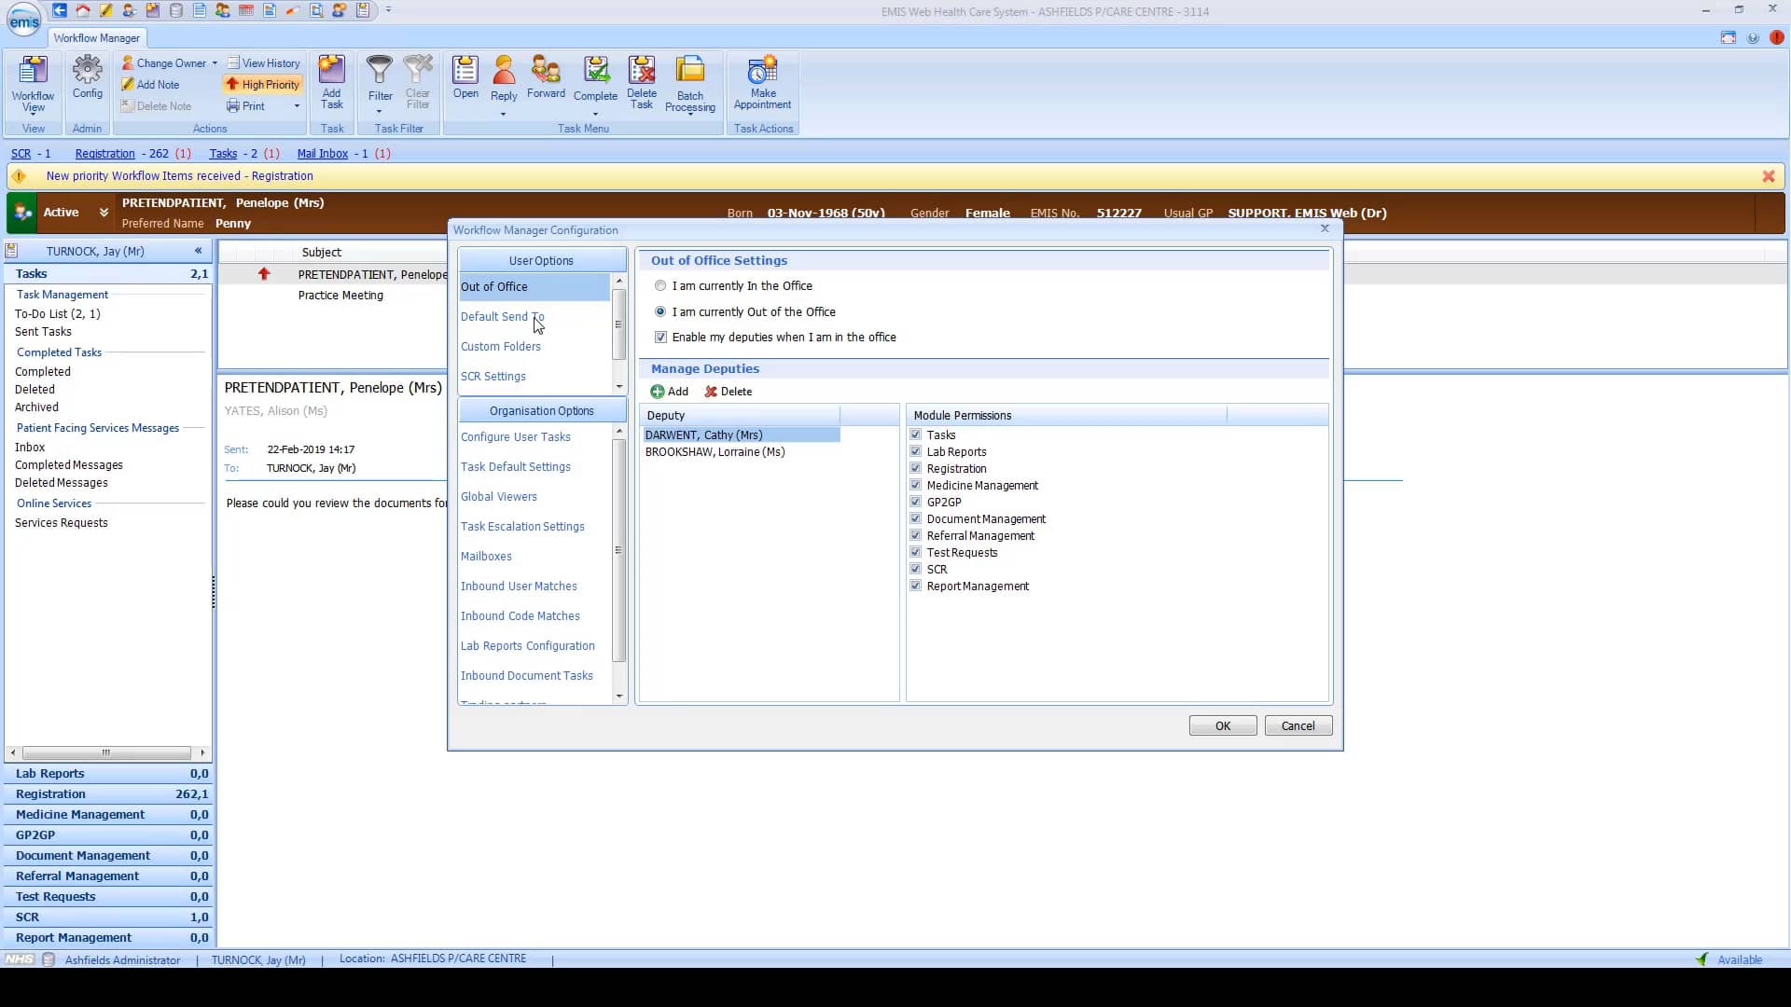Confirm settings with the OK button

(x=1222, y=725)
